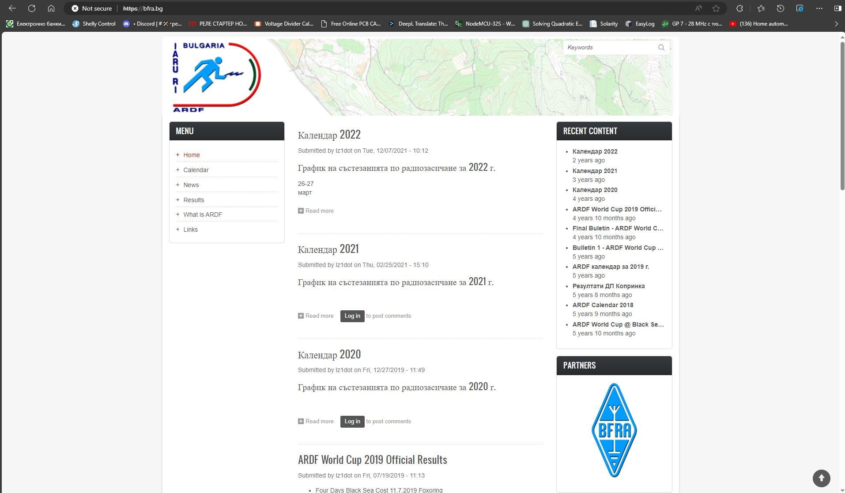Reload the page with refresh icon
Image resolution: width=845 pixels, height=493 pixels.
(32, 8)
